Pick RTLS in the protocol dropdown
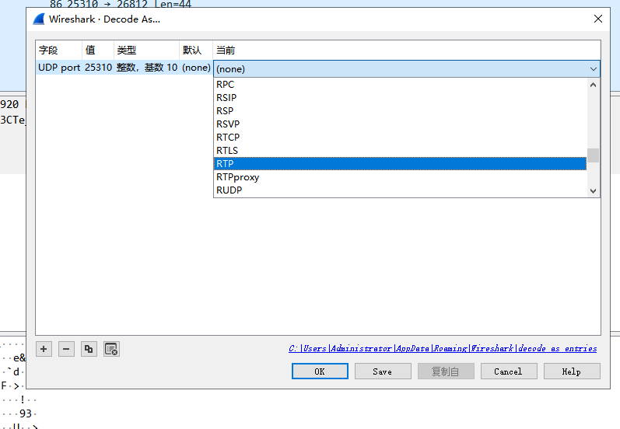This screenshot has width=620, height=429. (400, 151)
